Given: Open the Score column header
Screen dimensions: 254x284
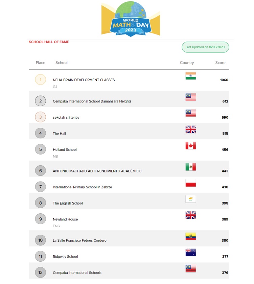Looking at the screenshot, I should [x=220, y=63].
